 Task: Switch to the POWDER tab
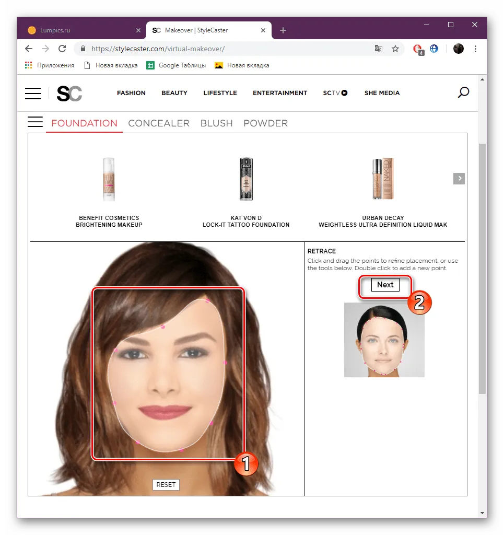(x=266, y=123)
